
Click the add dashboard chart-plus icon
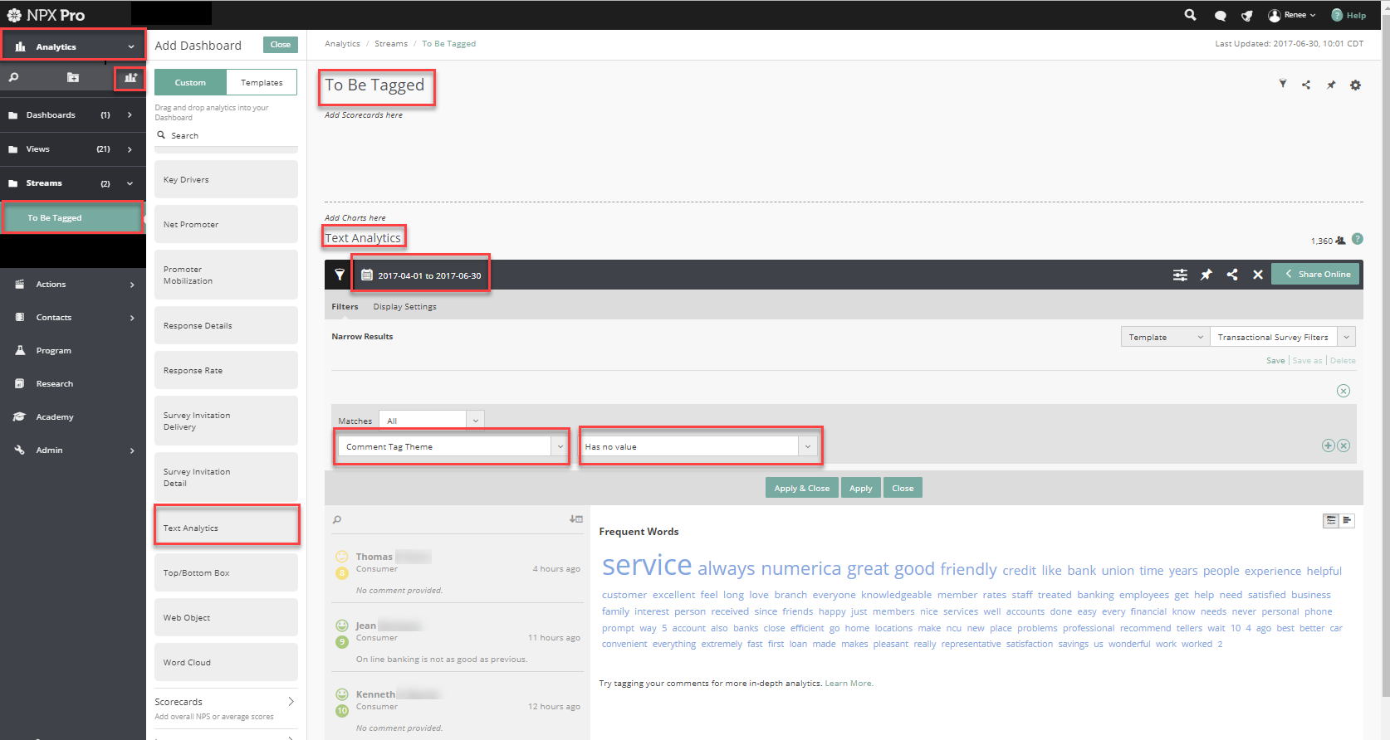tap(130, 78)
